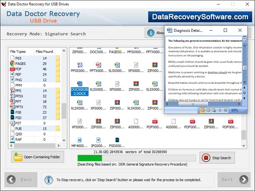
Task: Toggle Draft view in the Diagnosis toolbar
Action: coord(226,110)
